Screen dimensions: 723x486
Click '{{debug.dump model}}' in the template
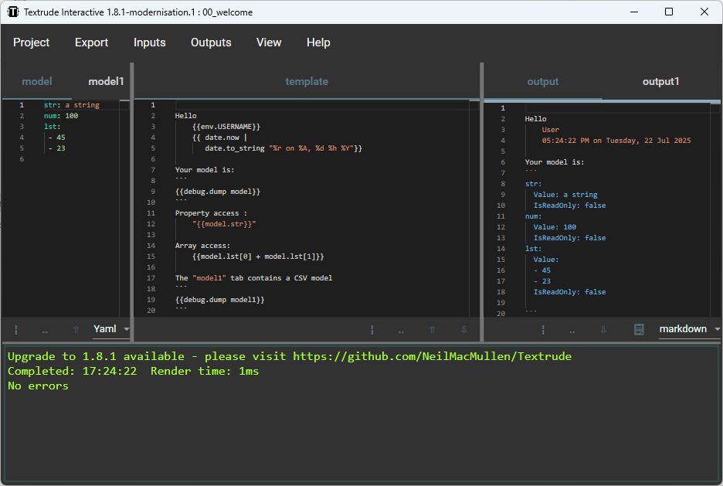coord(218,192)
